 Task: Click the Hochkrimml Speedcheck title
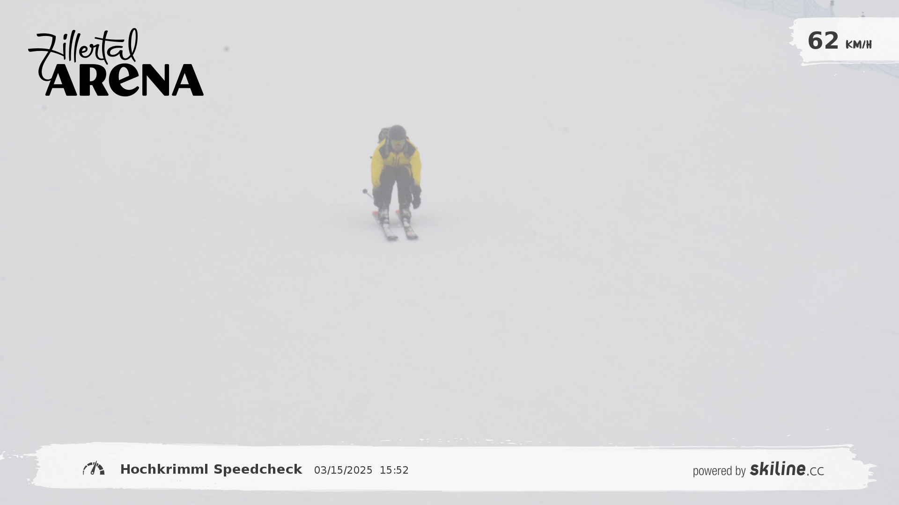pos(211,469)
